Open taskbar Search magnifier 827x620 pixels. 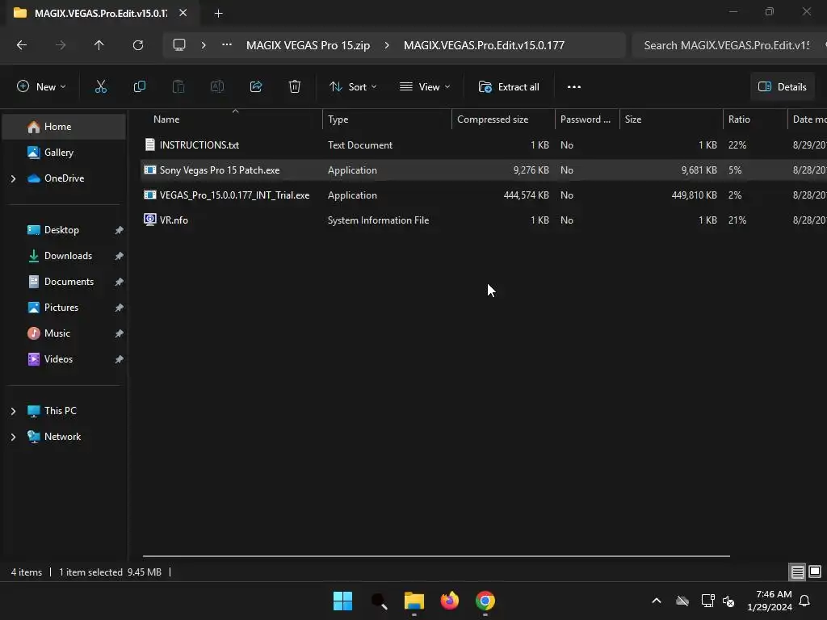pos(379,601)
